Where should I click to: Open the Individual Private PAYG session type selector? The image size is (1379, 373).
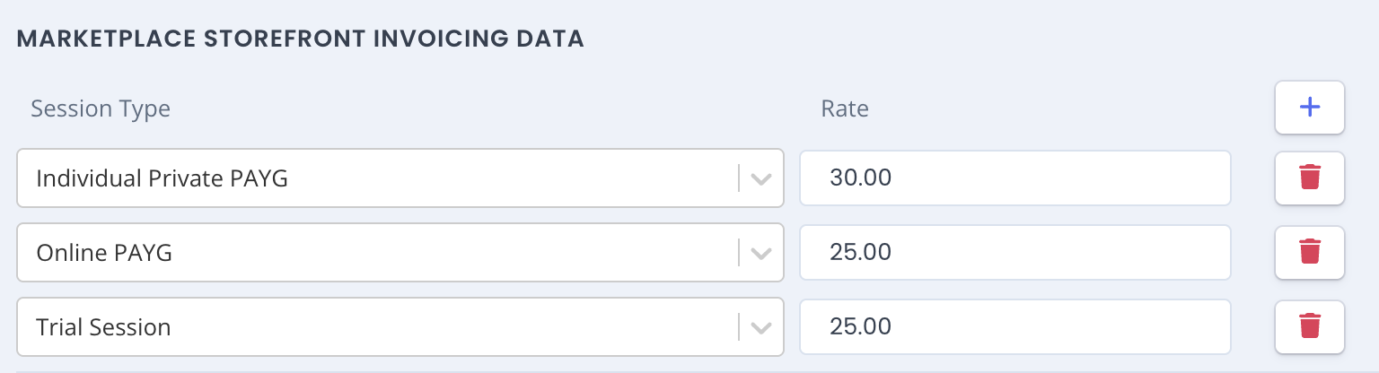400,178
